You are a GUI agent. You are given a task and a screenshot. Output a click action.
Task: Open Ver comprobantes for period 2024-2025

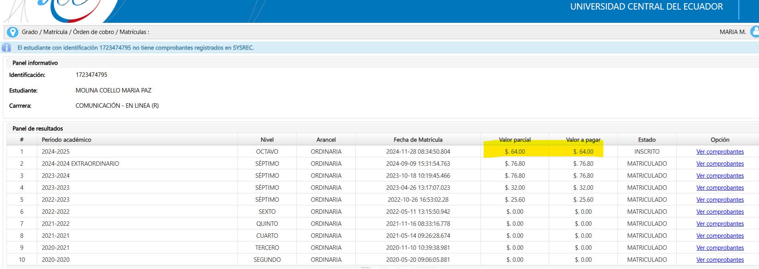720,152
